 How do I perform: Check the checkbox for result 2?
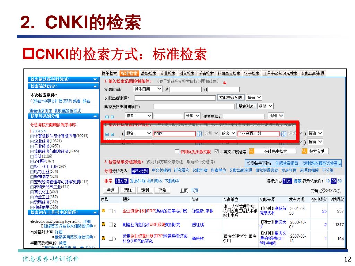(111, 225)
